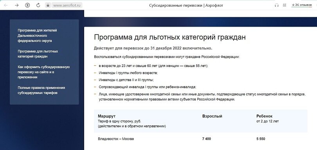Click the reader mode icon
This screenshot has width=317, height=150.
[x=285, y=5]
